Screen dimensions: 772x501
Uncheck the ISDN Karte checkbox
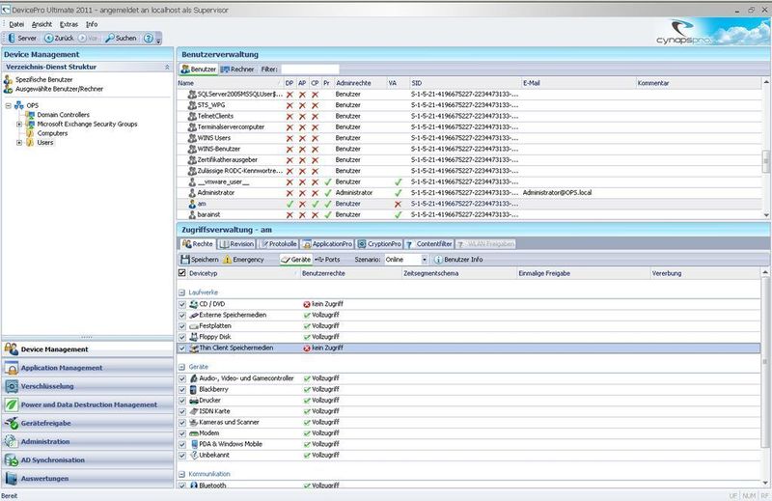(182, 411)
